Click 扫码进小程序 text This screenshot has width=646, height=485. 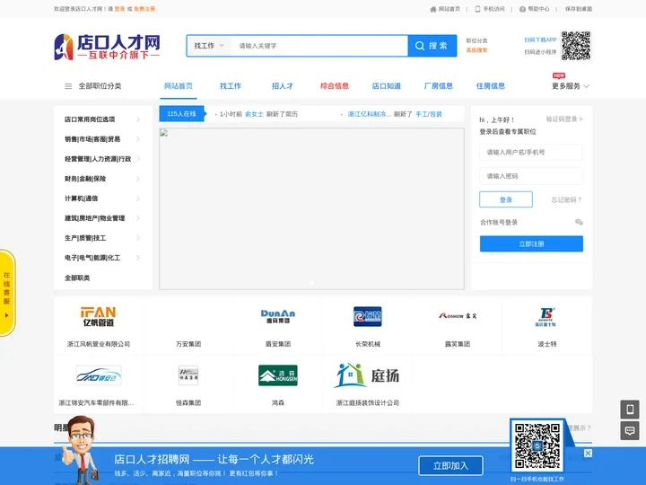coord(540,52)
